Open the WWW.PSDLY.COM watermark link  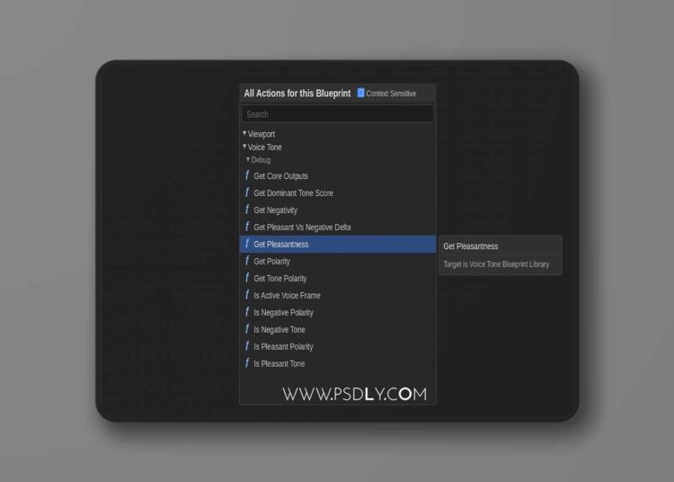355,394
